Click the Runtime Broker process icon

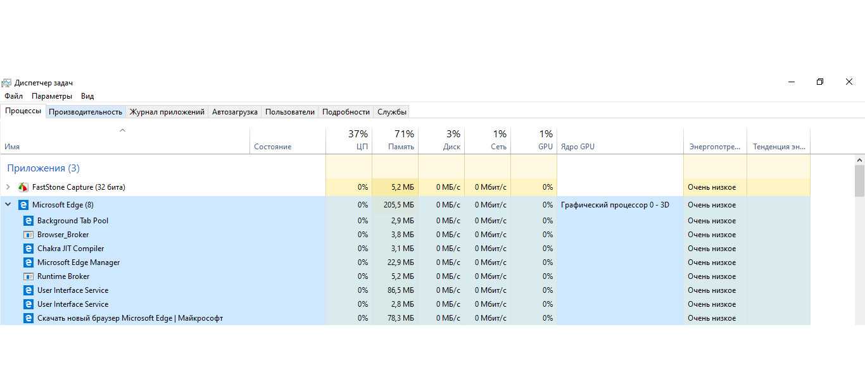click(x=28, y=276)
